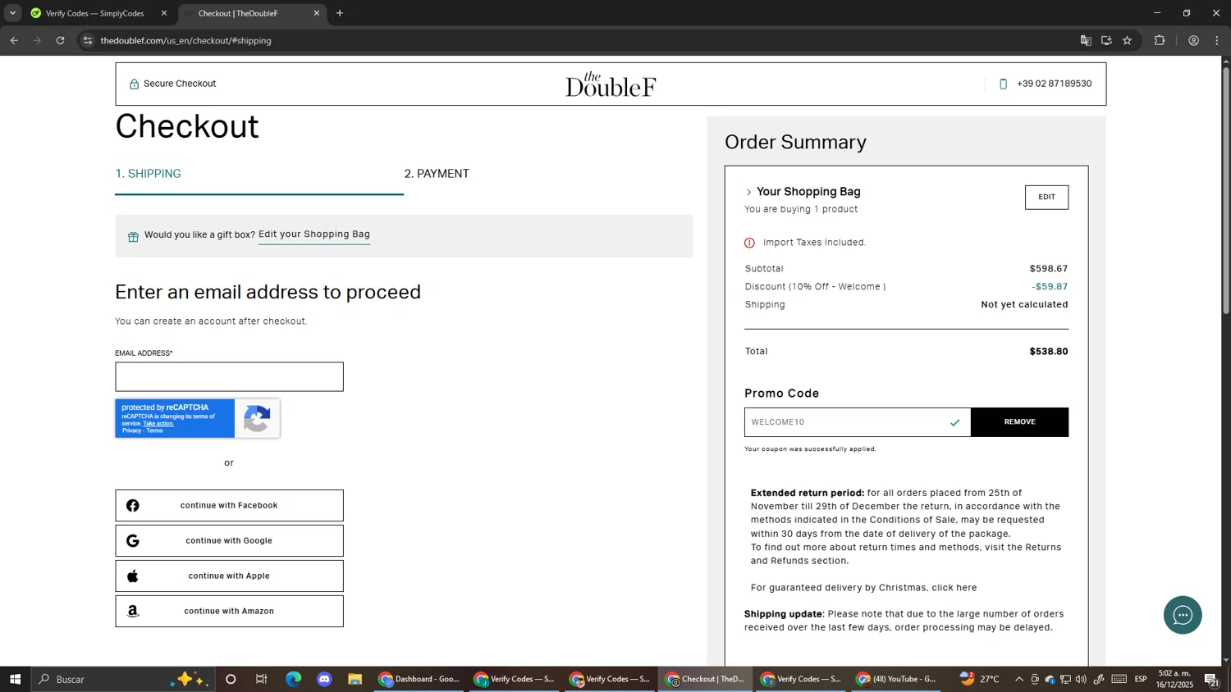The width and height of the screenshot is (1231, 692).
Task: Click the TheDoubleF logo
Action: (611, 84)
